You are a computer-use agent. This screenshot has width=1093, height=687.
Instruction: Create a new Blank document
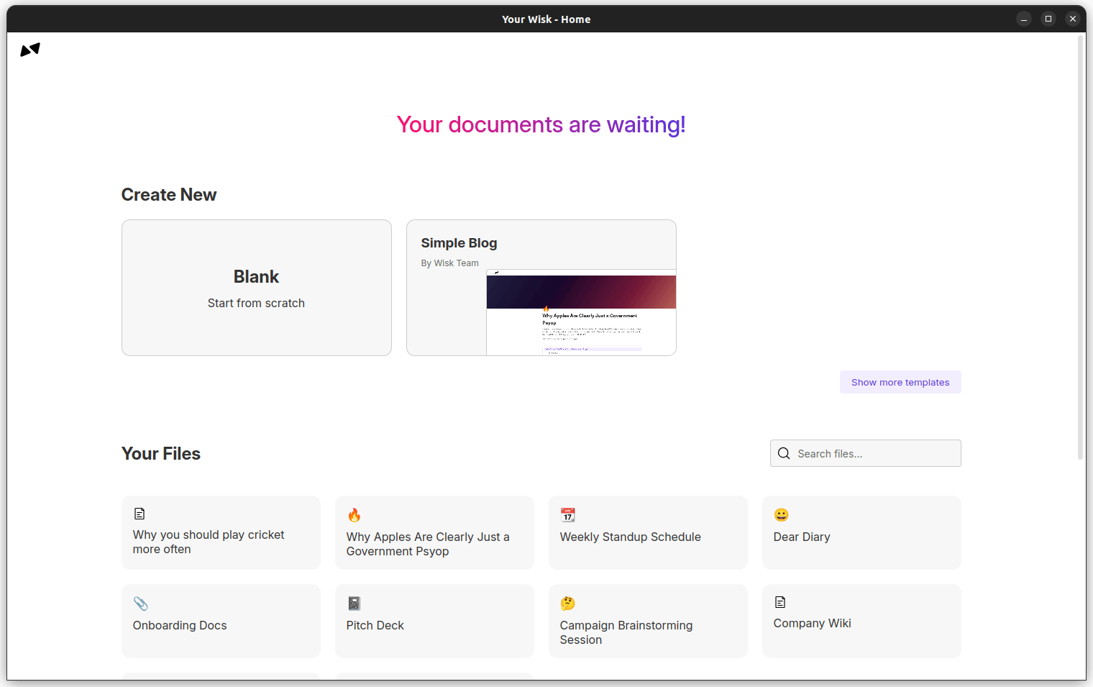[256, 288]
